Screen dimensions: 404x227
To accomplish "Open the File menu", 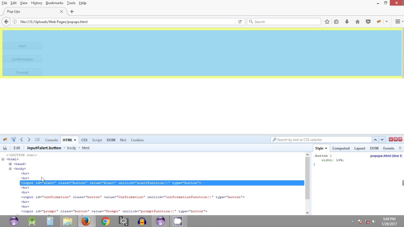I will 4,3.
